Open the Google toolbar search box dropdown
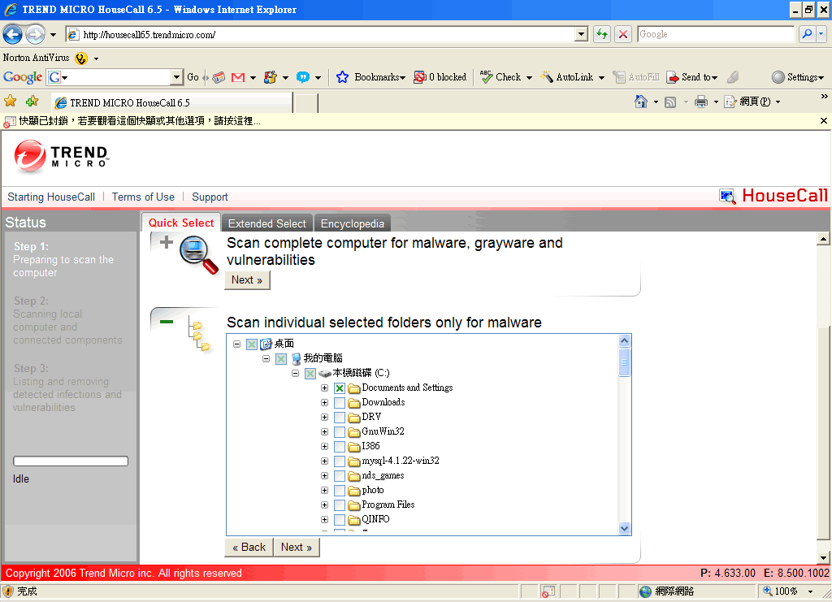Viewport: 832px width, 602px height. tap(176, 77)
